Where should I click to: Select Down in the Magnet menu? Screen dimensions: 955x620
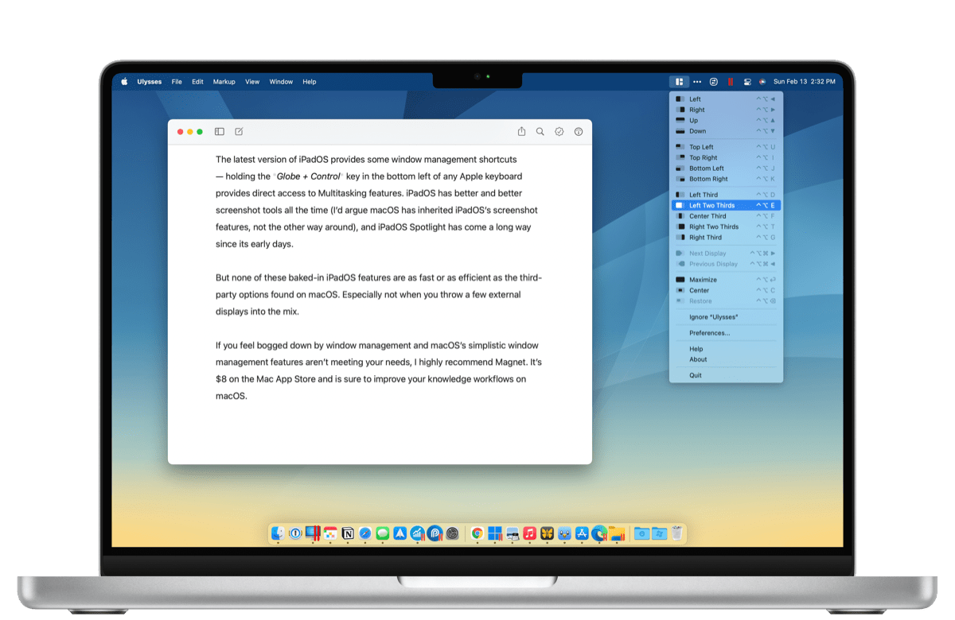pyautogui.click(x=726, y=131)
